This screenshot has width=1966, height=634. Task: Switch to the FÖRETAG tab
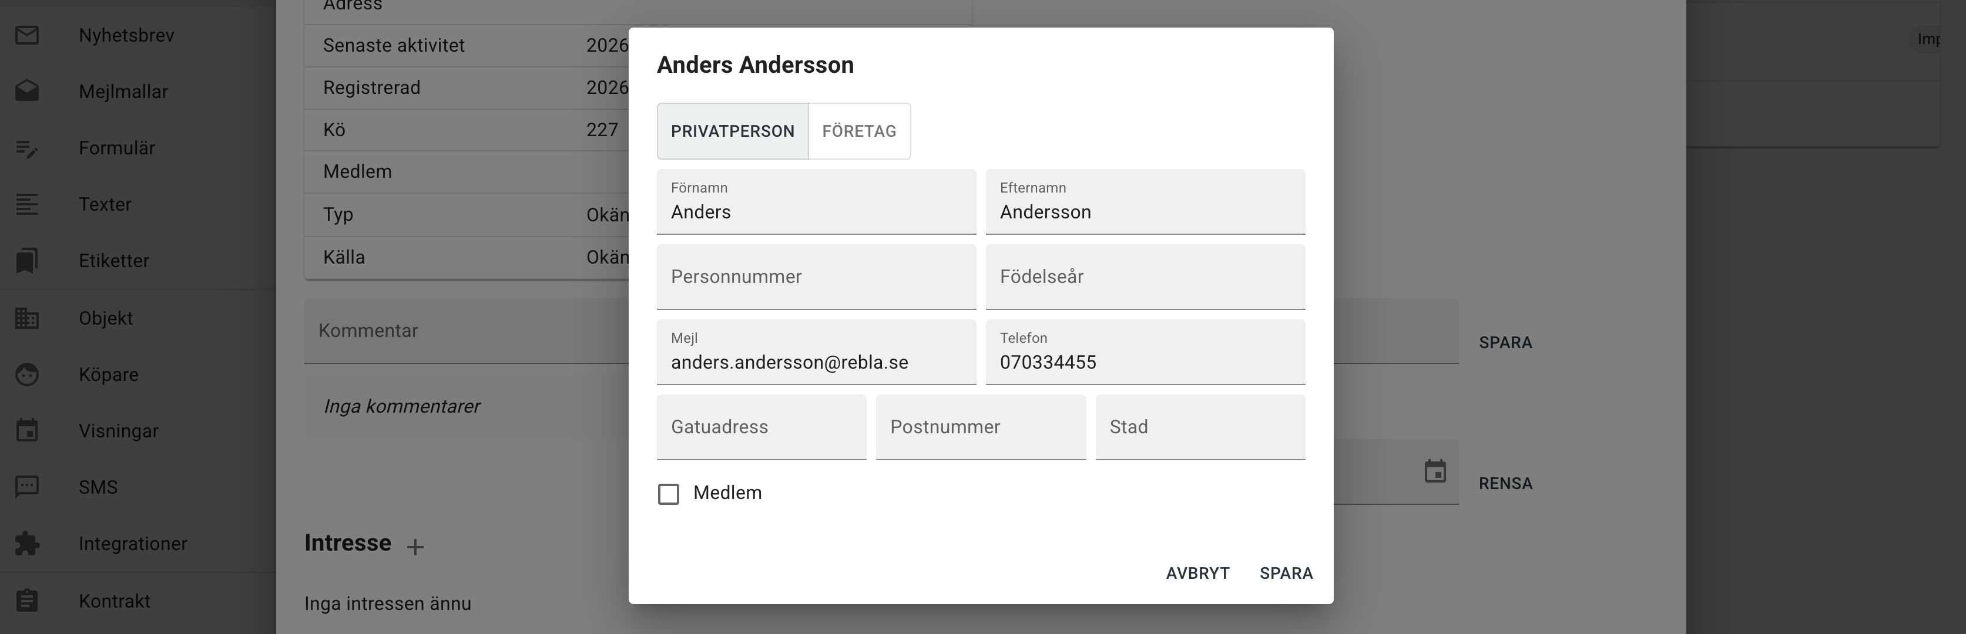point(858,131)
